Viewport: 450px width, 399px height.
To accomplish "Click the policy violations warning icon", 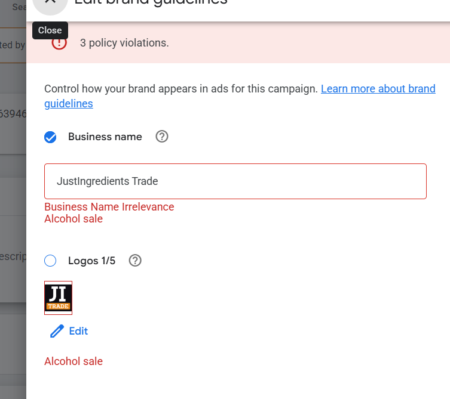I will (59, 44).
